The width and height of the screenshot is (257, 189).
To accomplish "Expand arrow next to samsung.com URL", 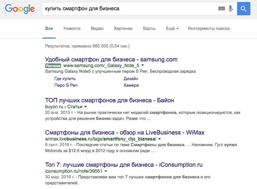I will (143, 66).
